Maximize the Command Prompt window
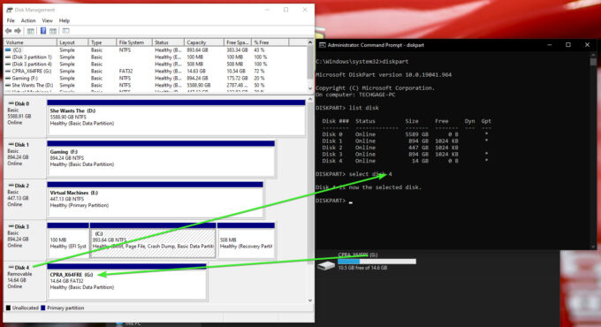601x327 pixels. click(568, 45)
